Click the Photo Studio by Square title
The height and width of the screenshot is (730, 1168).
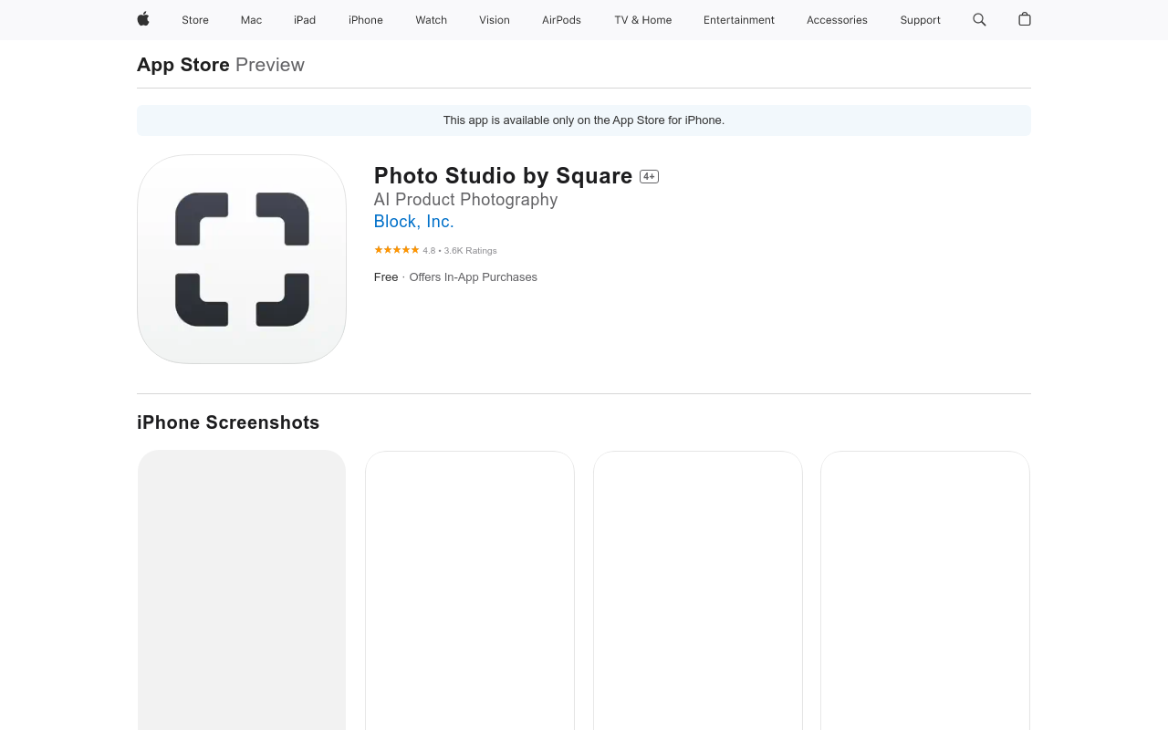pyautogui.click(x=503, y=176)
